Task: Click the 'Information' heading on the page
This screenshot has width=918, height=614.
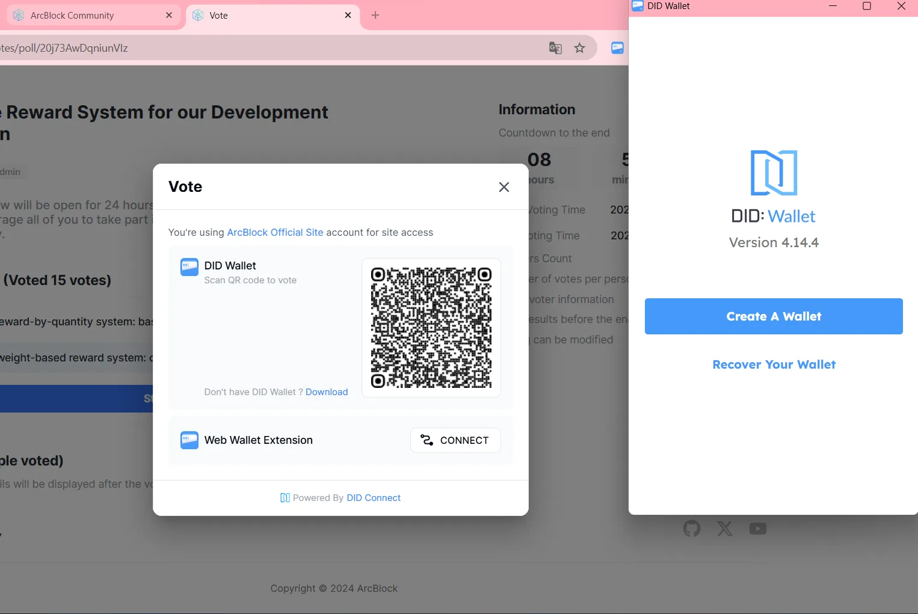Action: coord(537,109)
